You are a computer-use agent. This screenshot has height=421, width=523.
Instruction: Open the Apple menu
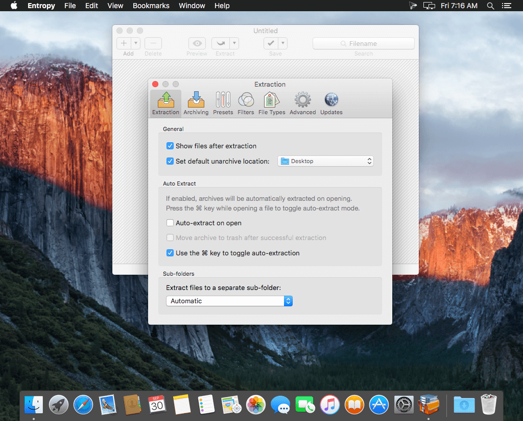[x=14, y=6]
